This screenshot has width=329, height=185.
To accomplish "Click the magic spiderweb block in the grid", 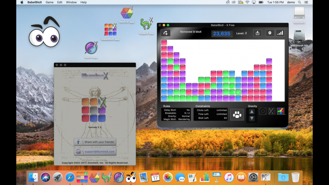I will coord(238,92).
